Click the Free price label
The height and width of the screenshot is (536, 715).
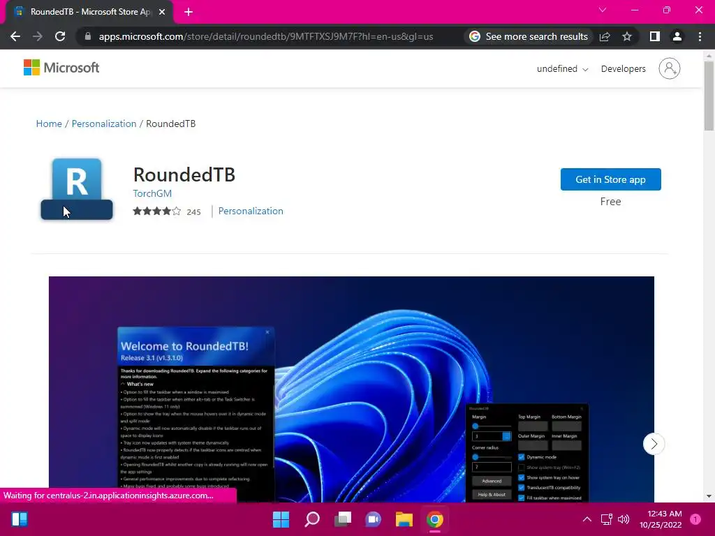pyautogui.click(x=610, y=202)
